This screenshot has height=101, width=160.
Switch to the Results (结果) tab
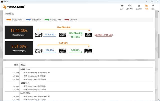tap(147, 7)
